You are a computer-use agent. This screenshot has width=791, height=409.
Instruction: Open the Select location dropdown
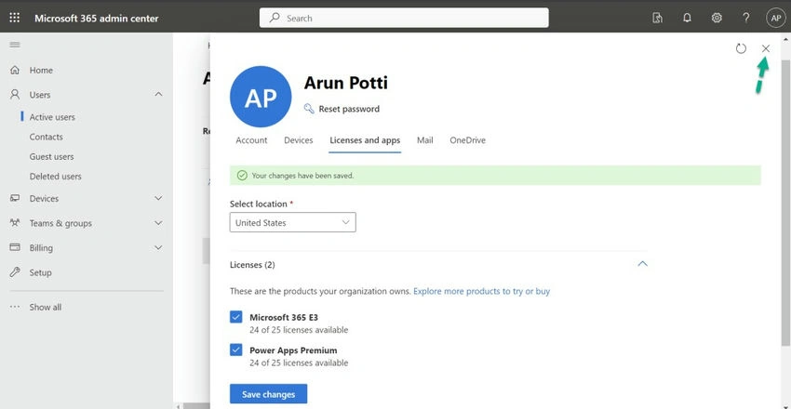coord(292,222)
